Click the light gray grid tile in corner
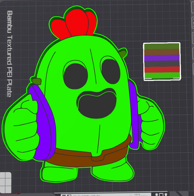Image resolution: width=194 pixels, height=196 pixels. [x=5, y=183]
